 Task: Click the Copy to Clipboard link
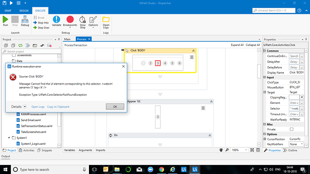[x=58, y=107]
